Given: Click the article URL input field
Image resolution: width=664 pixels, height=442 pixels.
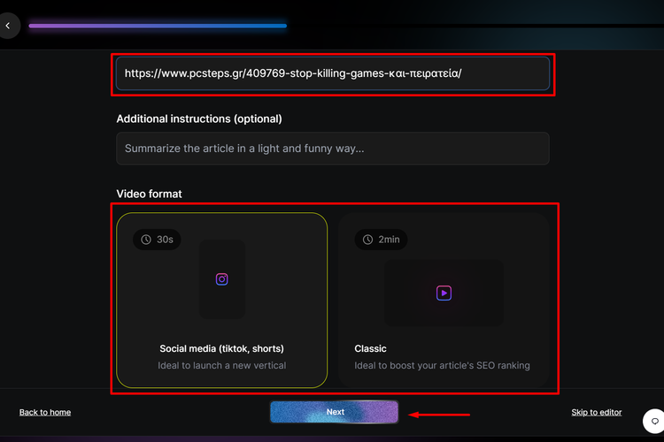Looking at the screenshot, I should 333,73.
